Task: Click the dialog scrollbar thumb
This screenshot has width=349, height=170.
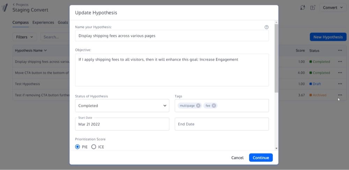Action: click(x=276, y=58)
